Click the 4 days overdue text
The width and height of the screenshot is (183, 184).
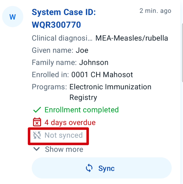(x=70, y=123)
